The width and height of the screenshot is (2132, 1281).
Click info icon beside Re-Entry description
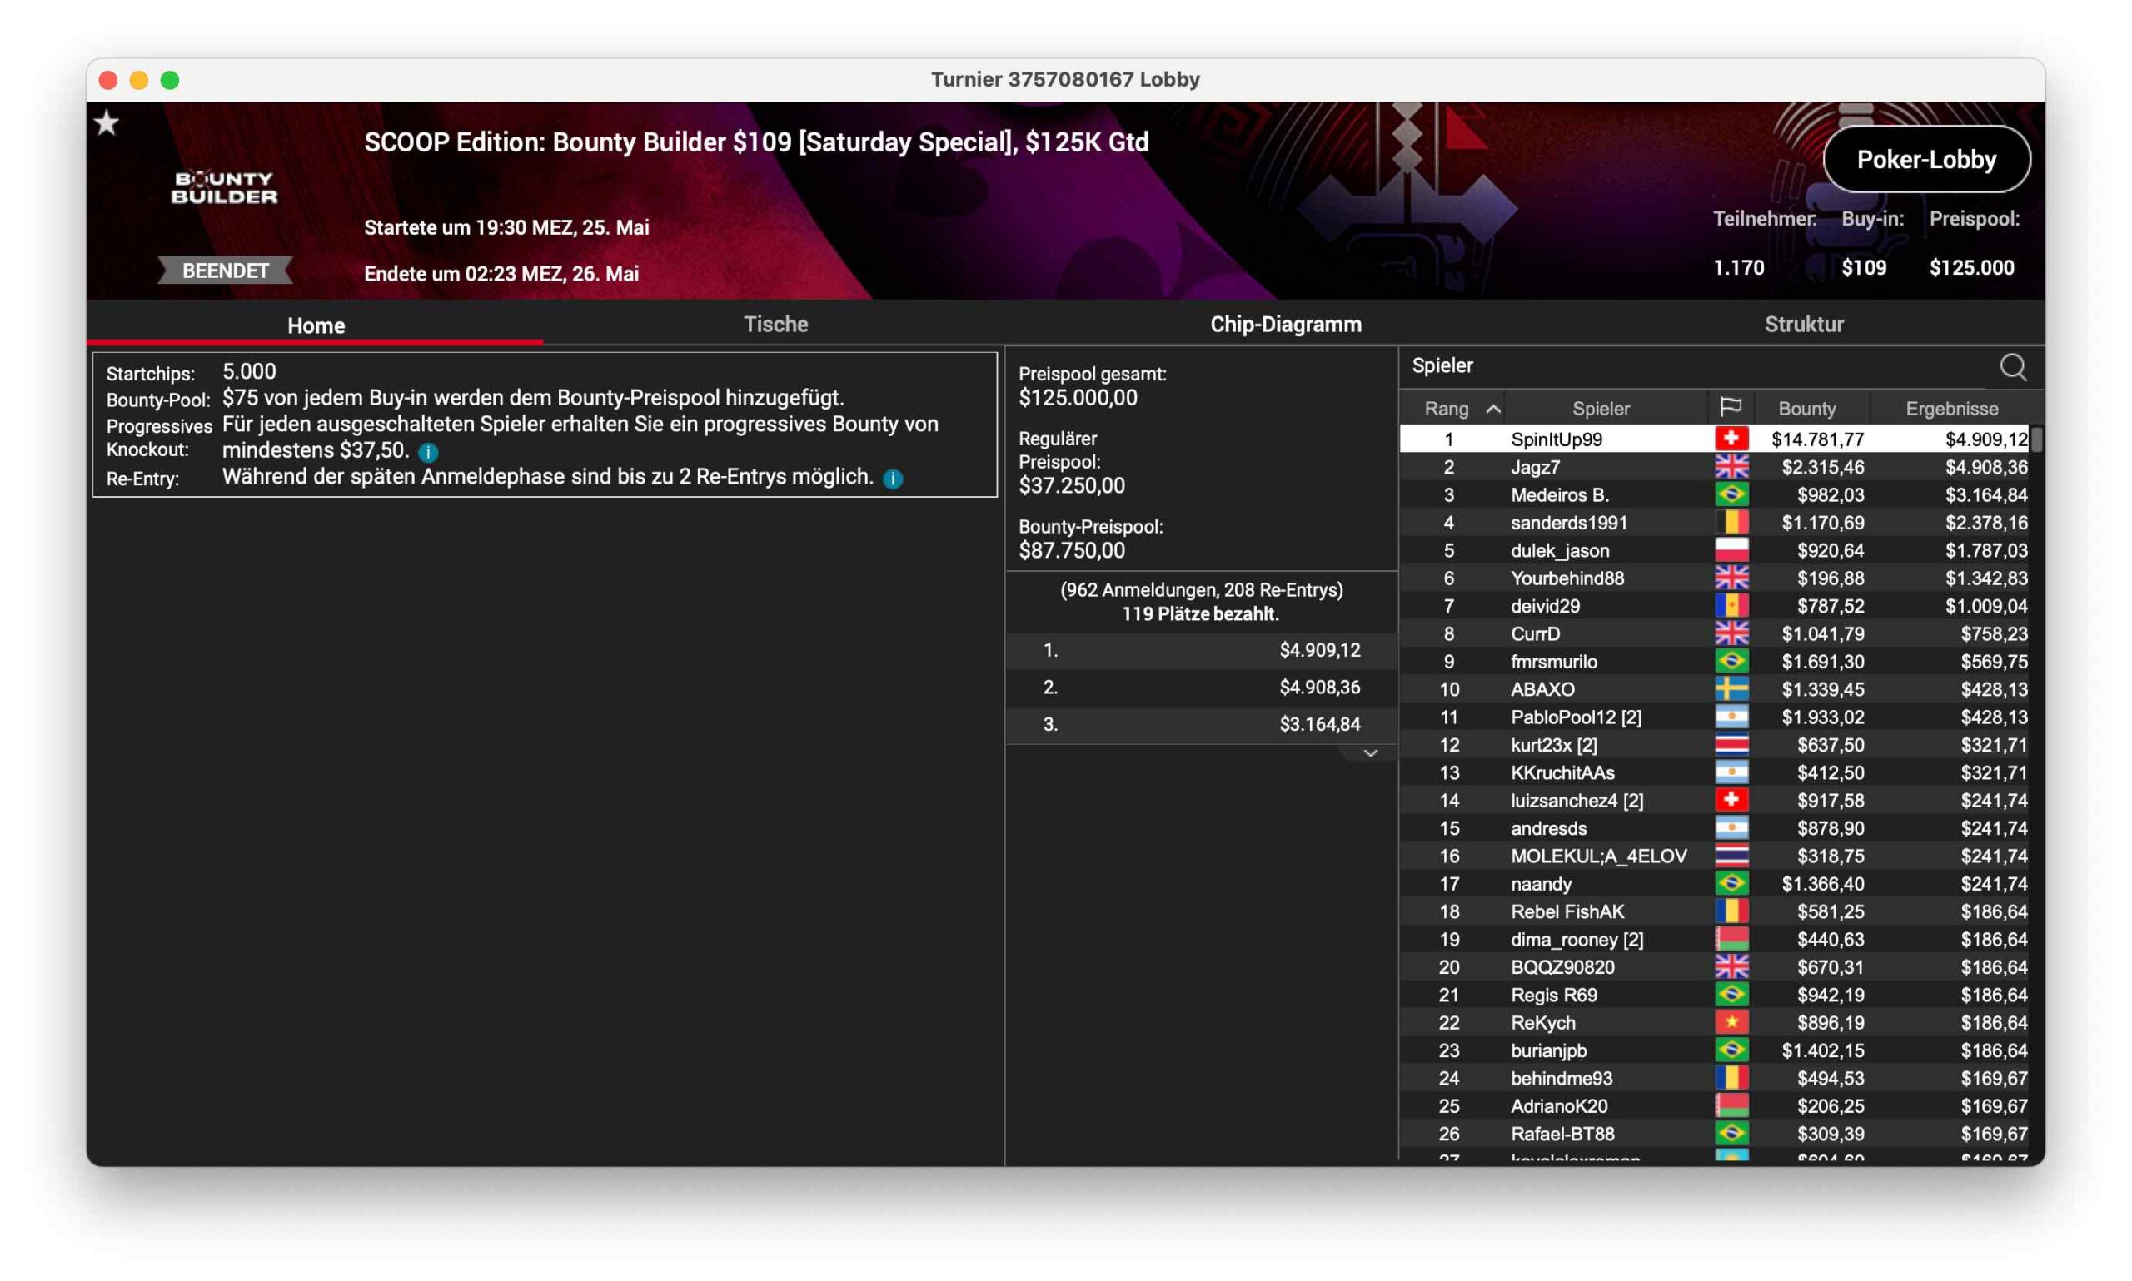pyautogui.click(x=893, y=479)
